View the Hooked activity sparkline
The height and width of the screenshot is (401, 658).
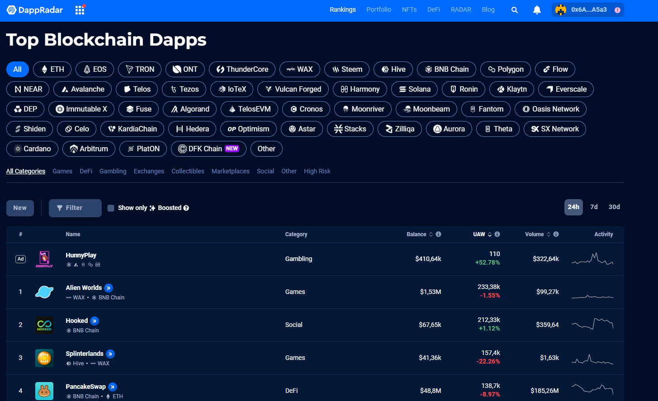click(x=592, y=324)
